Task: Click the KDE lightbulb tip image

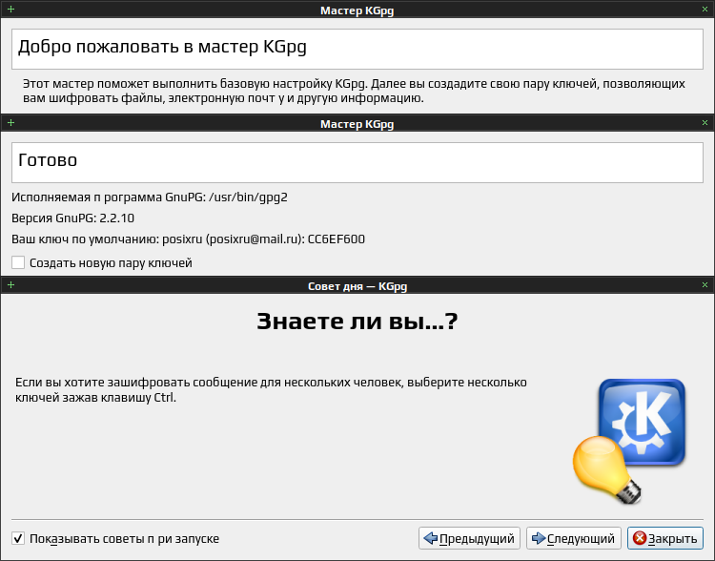Action: (x=629, y=442)
